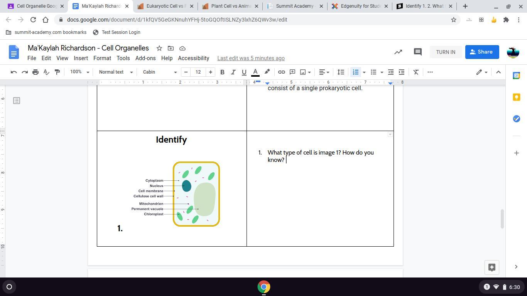Click the add comment toolbar icon

tap(292, 72)
